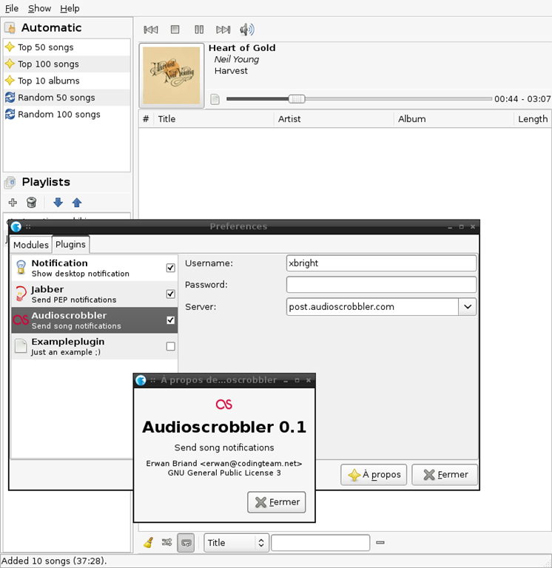Delete playlist using the trash icon
This screenshot has height=568, width=552.
tap(32, 203)
